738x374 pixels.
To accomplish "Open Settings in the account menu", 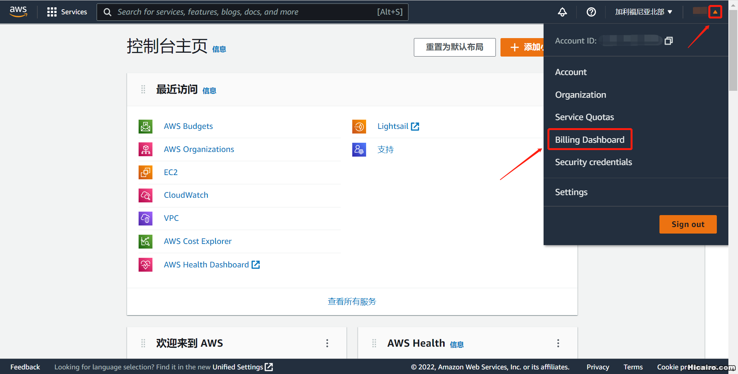I will (x=571, y=192).
